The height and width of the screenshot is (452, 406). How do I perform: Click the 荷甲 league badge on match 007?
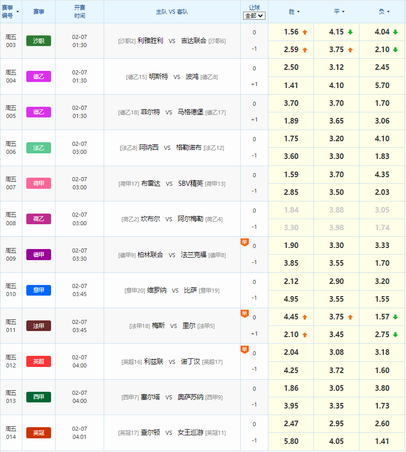(x=38, y=183)
